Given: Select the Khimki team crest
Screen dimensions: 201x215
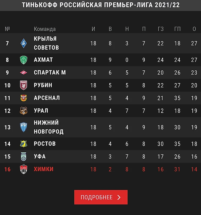Looking at the screenshot, I should tap(23, 169).
